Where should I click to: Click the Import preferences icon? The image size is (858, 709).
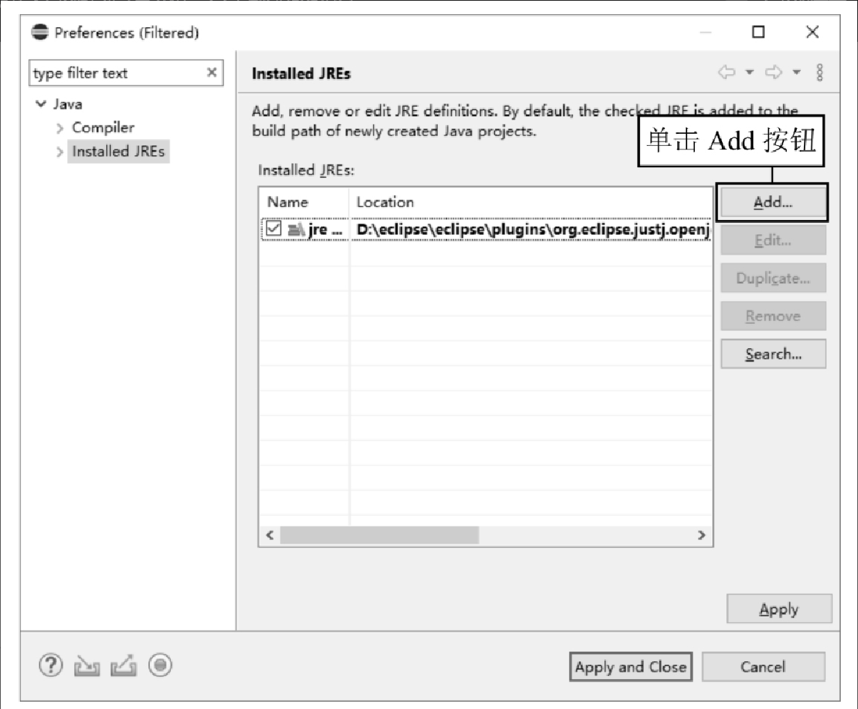(x=88, y=666)
